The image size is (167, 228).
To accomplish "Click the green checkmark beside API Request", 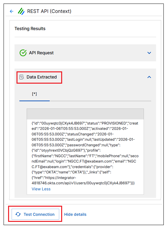I will click(23, 53).
